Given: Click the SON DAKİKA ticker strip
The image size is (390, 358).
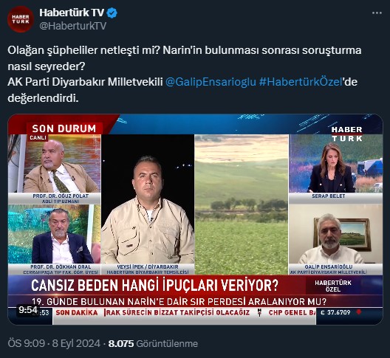Looking at the screenshot, I should click(184, 312).
